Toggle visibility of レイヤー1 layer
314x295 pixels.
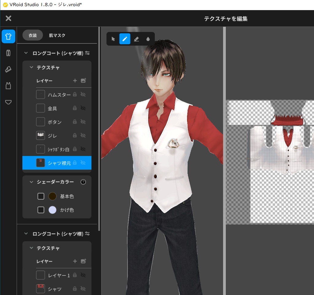(x=83, y=275)
